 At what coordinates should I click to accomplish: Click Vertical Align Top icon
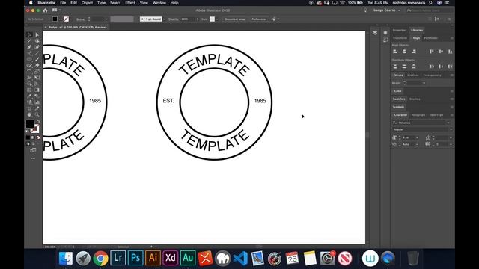click(432, 52)
